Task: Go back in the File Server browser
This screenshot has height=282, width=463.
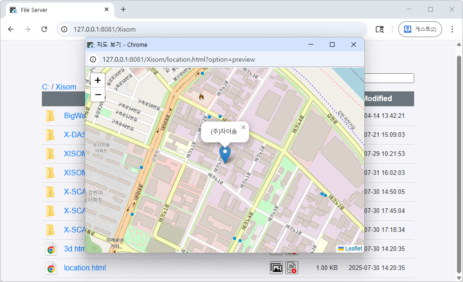Action: (x=11, y=29)
